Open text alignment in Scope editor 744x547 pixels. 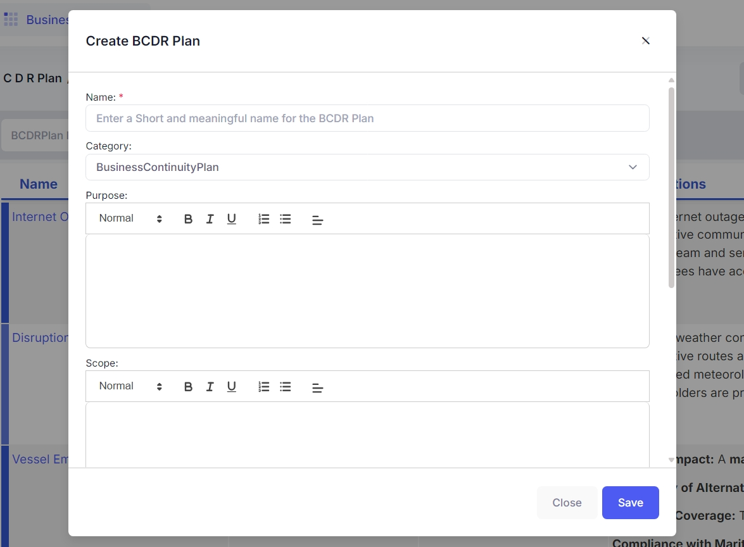[318, 387]
